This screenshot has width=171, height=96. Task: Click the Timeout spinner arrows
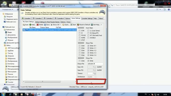pyautogui.click(x=95, y=73)
